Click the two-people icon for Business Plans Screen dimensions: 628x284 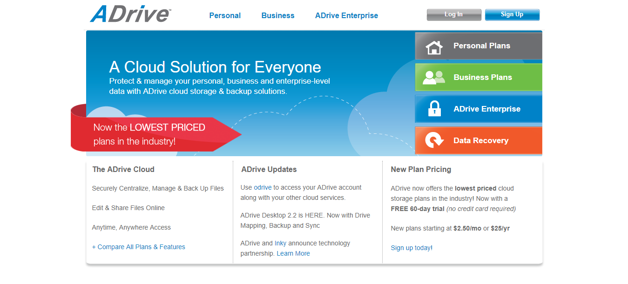tap(433, 78)
